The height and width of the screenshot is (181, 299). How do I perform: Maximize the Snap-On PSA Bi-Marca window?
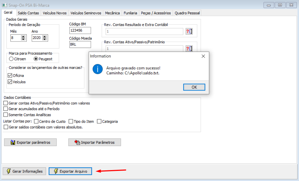[280, 5]
